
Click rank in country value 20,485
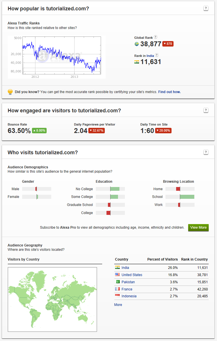click(202, 296)
